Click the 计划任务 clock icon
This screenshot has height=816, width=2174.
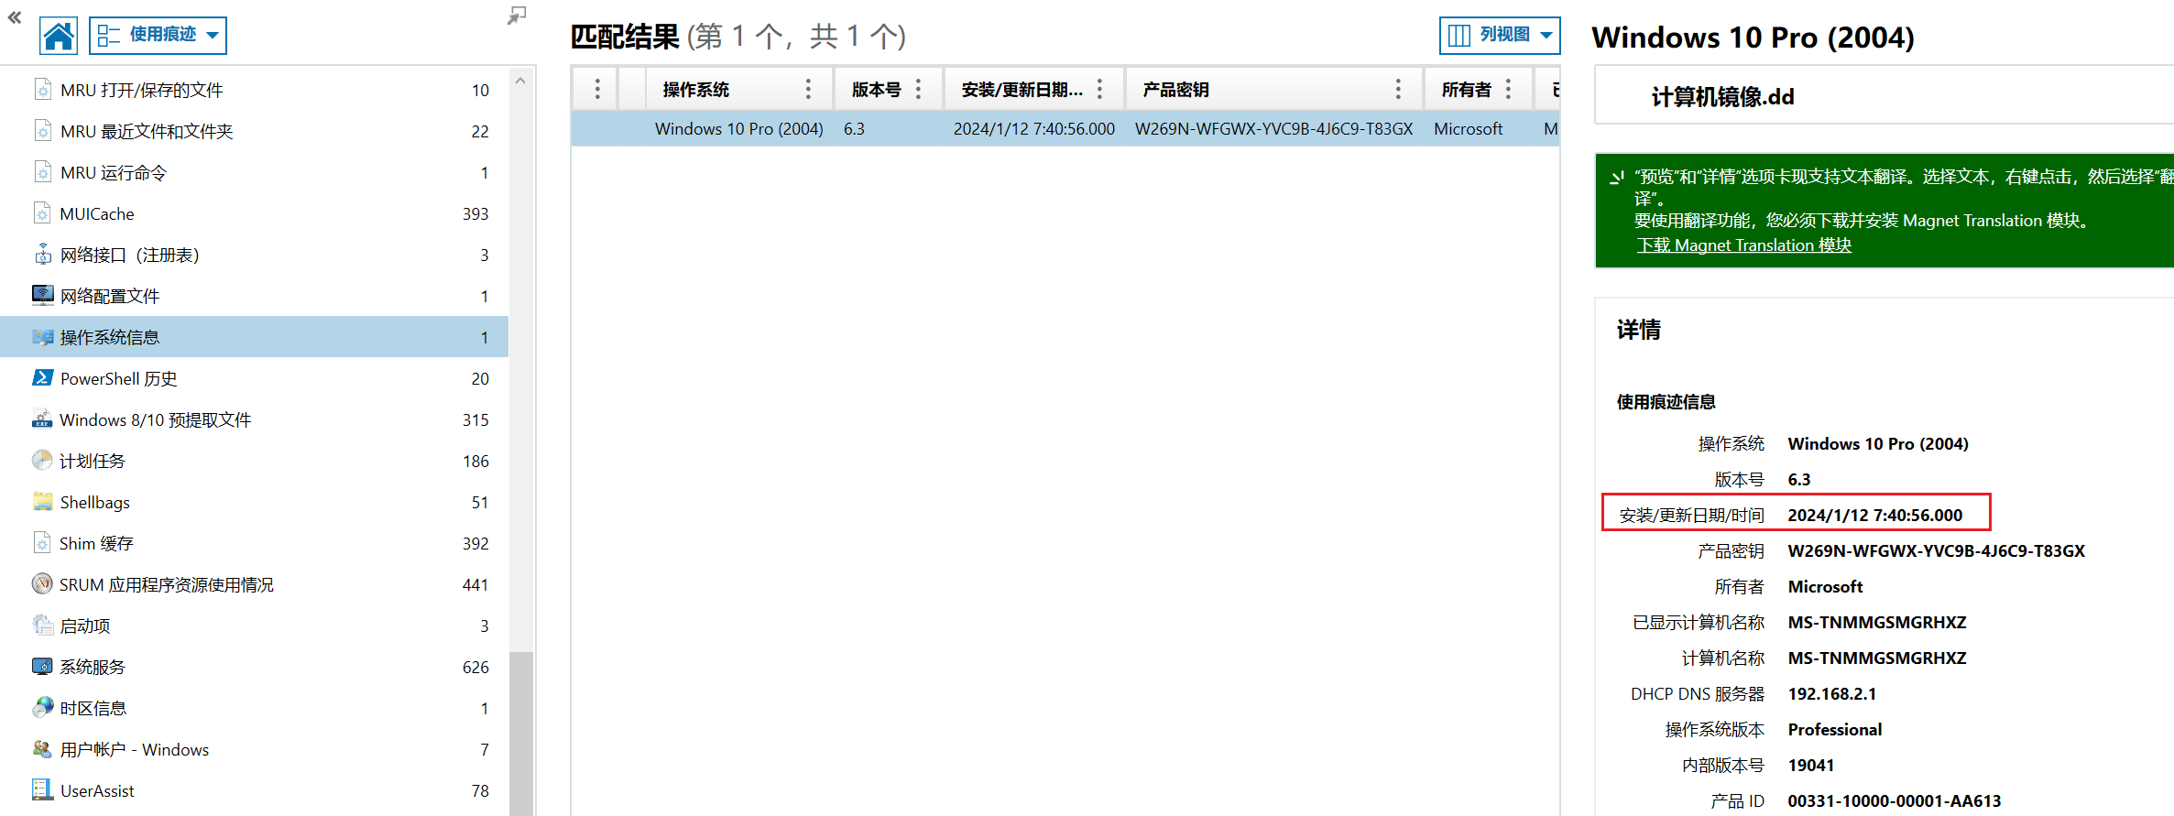pos(42,460)
